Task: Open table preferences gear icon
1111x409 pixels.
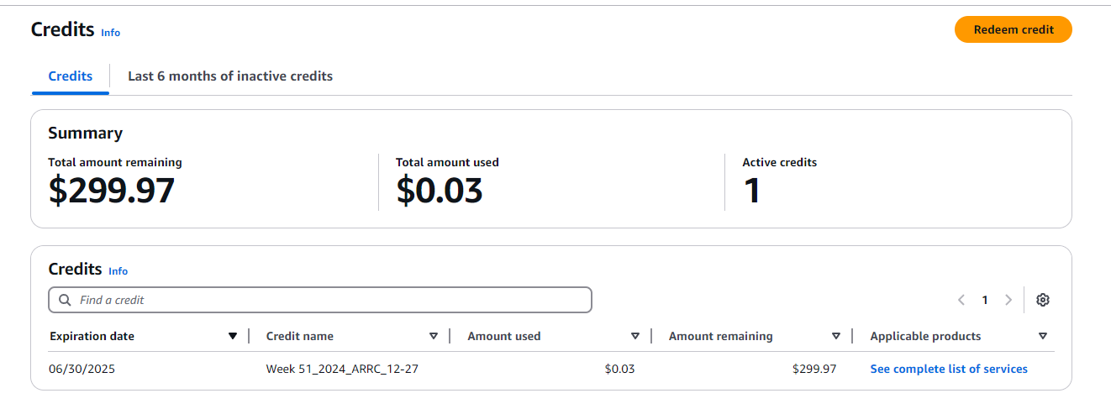Action: point(1043,300)
